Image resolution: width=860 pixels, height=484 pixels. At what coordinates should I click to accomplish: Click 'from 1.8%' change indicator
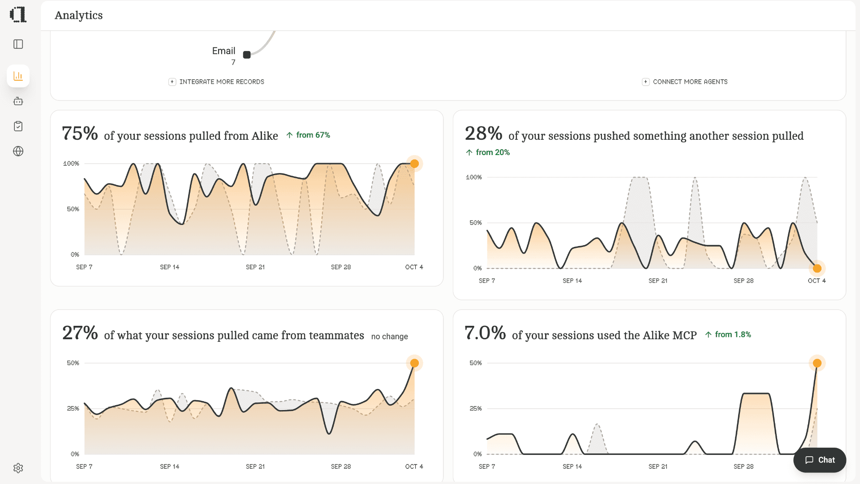[x=728, y=334]
